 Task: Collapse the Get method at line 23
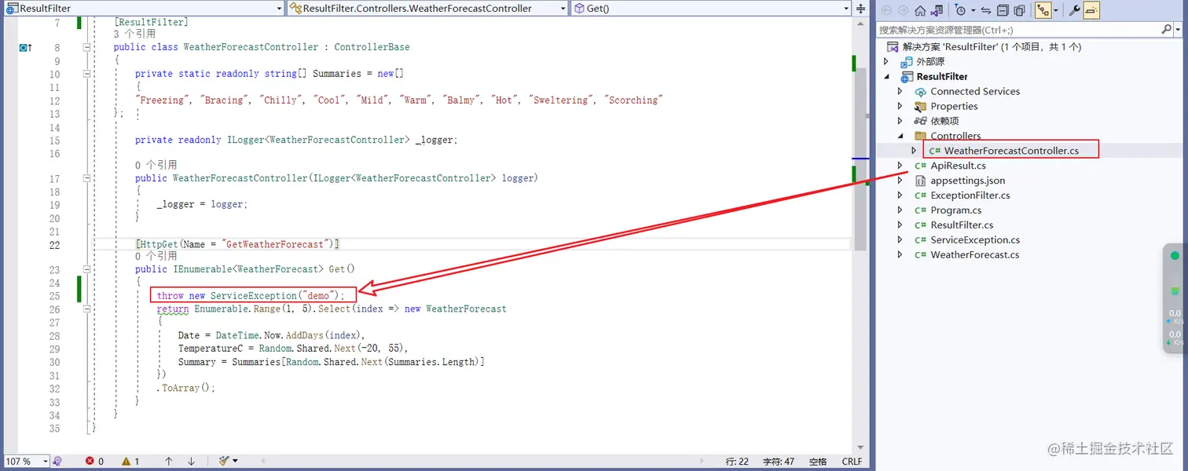coord(87,269)
